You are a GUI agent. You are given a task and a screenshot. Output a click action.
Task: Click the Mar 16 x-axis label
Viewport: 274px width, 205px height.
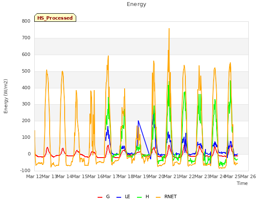click(x=95, y=176)
